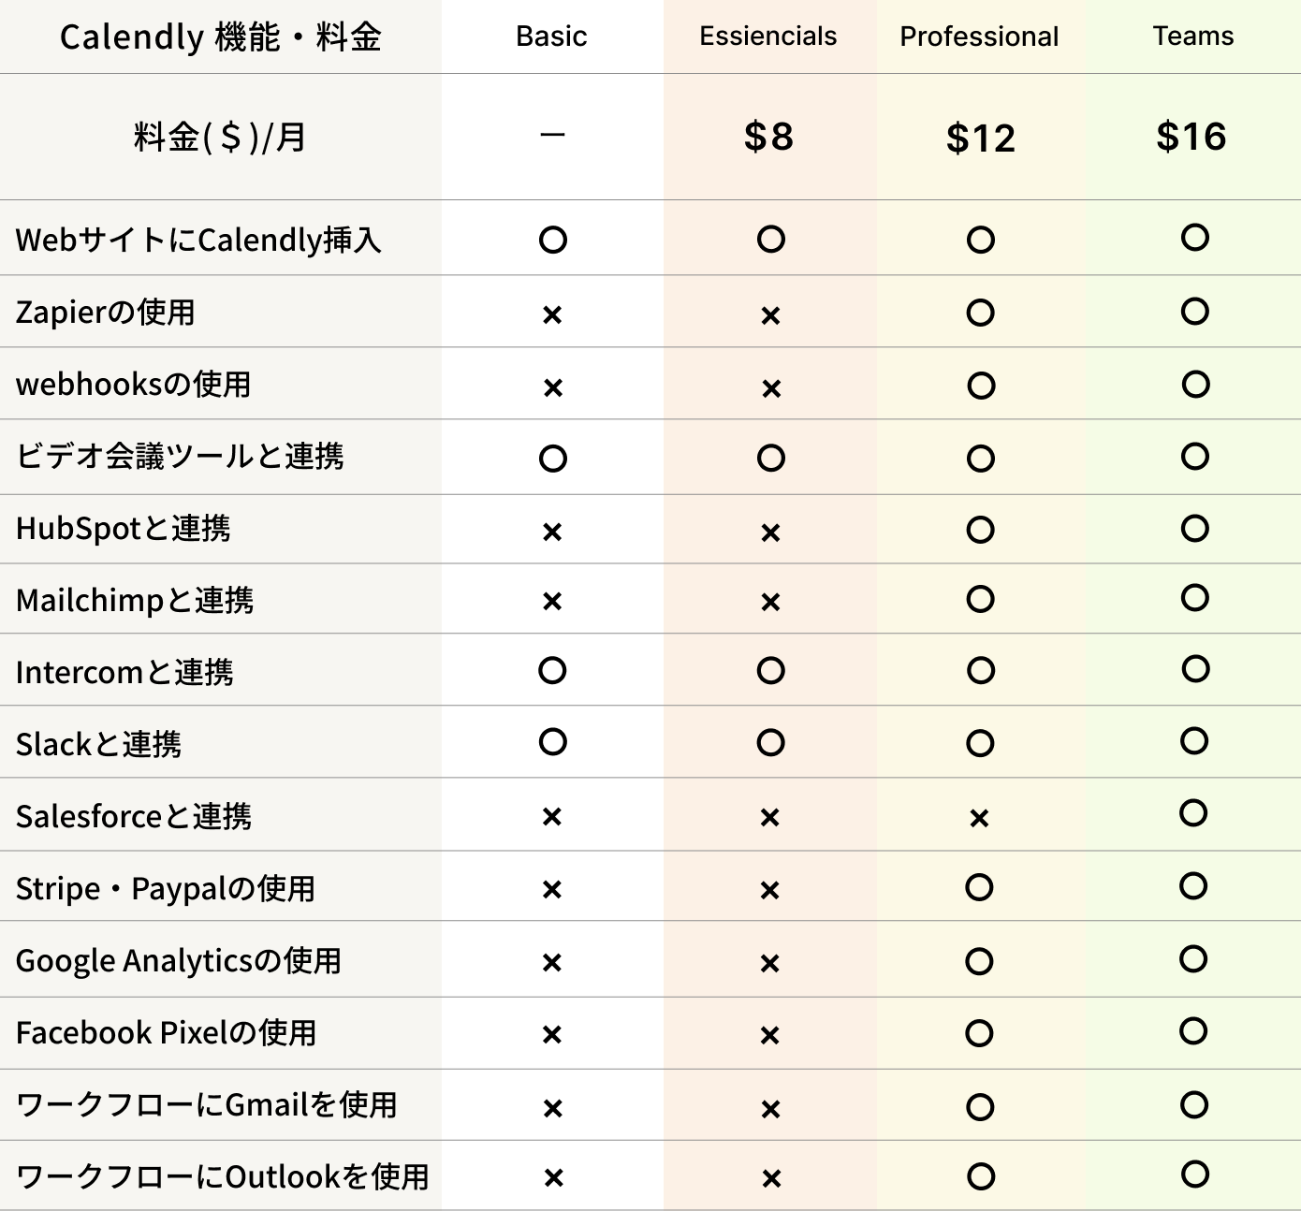
Task: Click the cross for Mailchimp under Essiencials
Action: point(770,602)
